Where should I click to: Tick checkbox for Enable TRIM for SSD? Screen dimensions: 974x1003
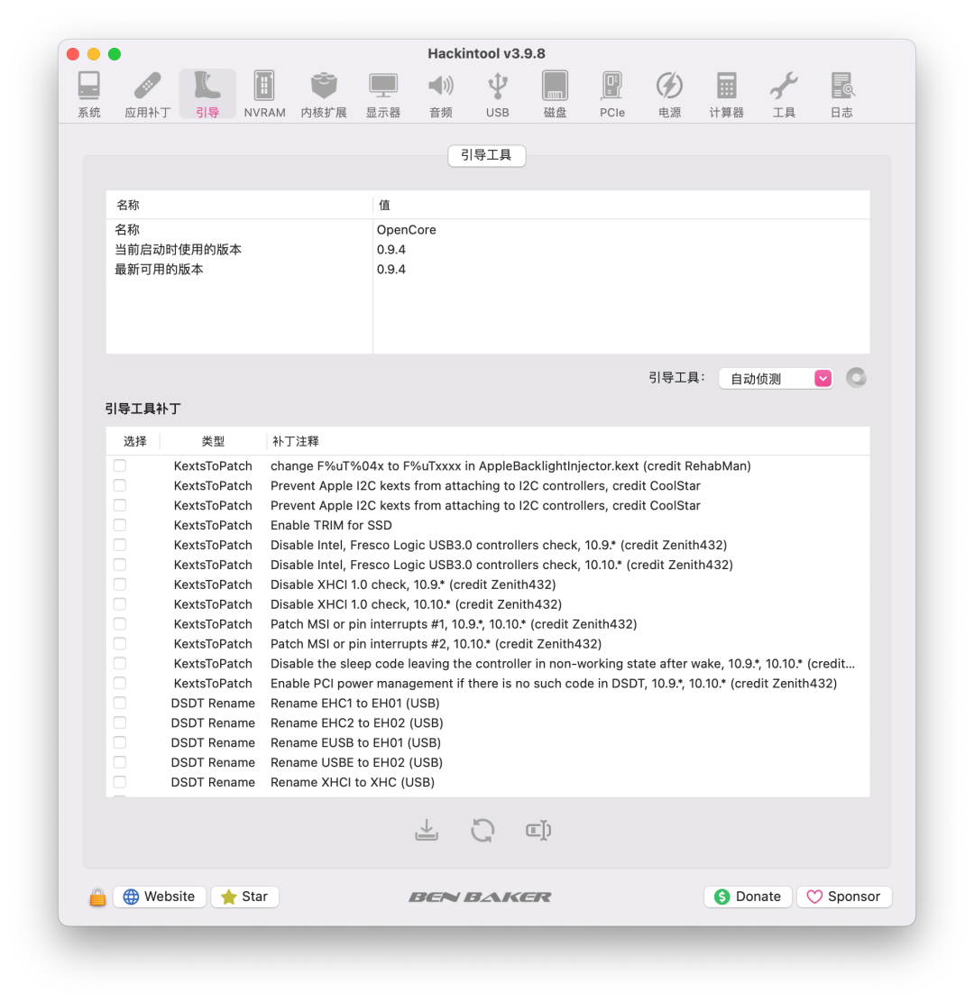click(x=120, y=525)
